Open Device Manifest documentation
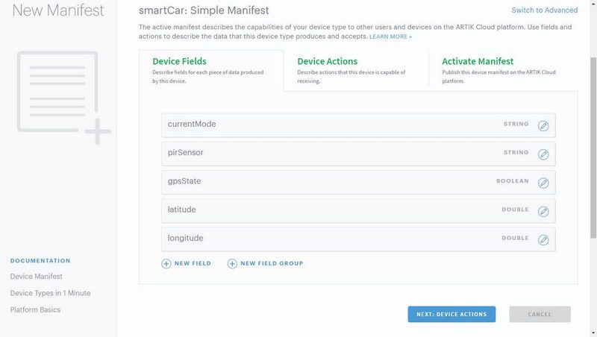This screenshot has width=597, height=337. 36,277
